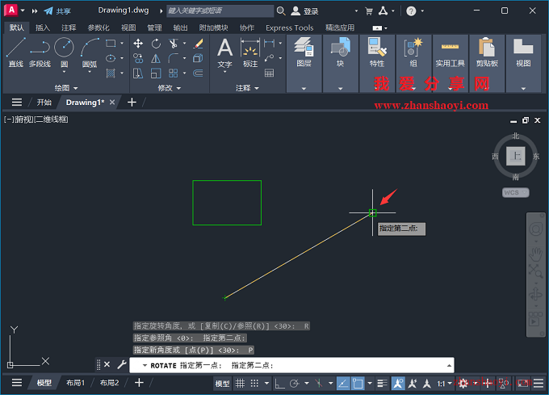Add a new drawing tab with plus
Image resolution: width=549 pixels, height=395 pixels.
click(x=132, y=103)
